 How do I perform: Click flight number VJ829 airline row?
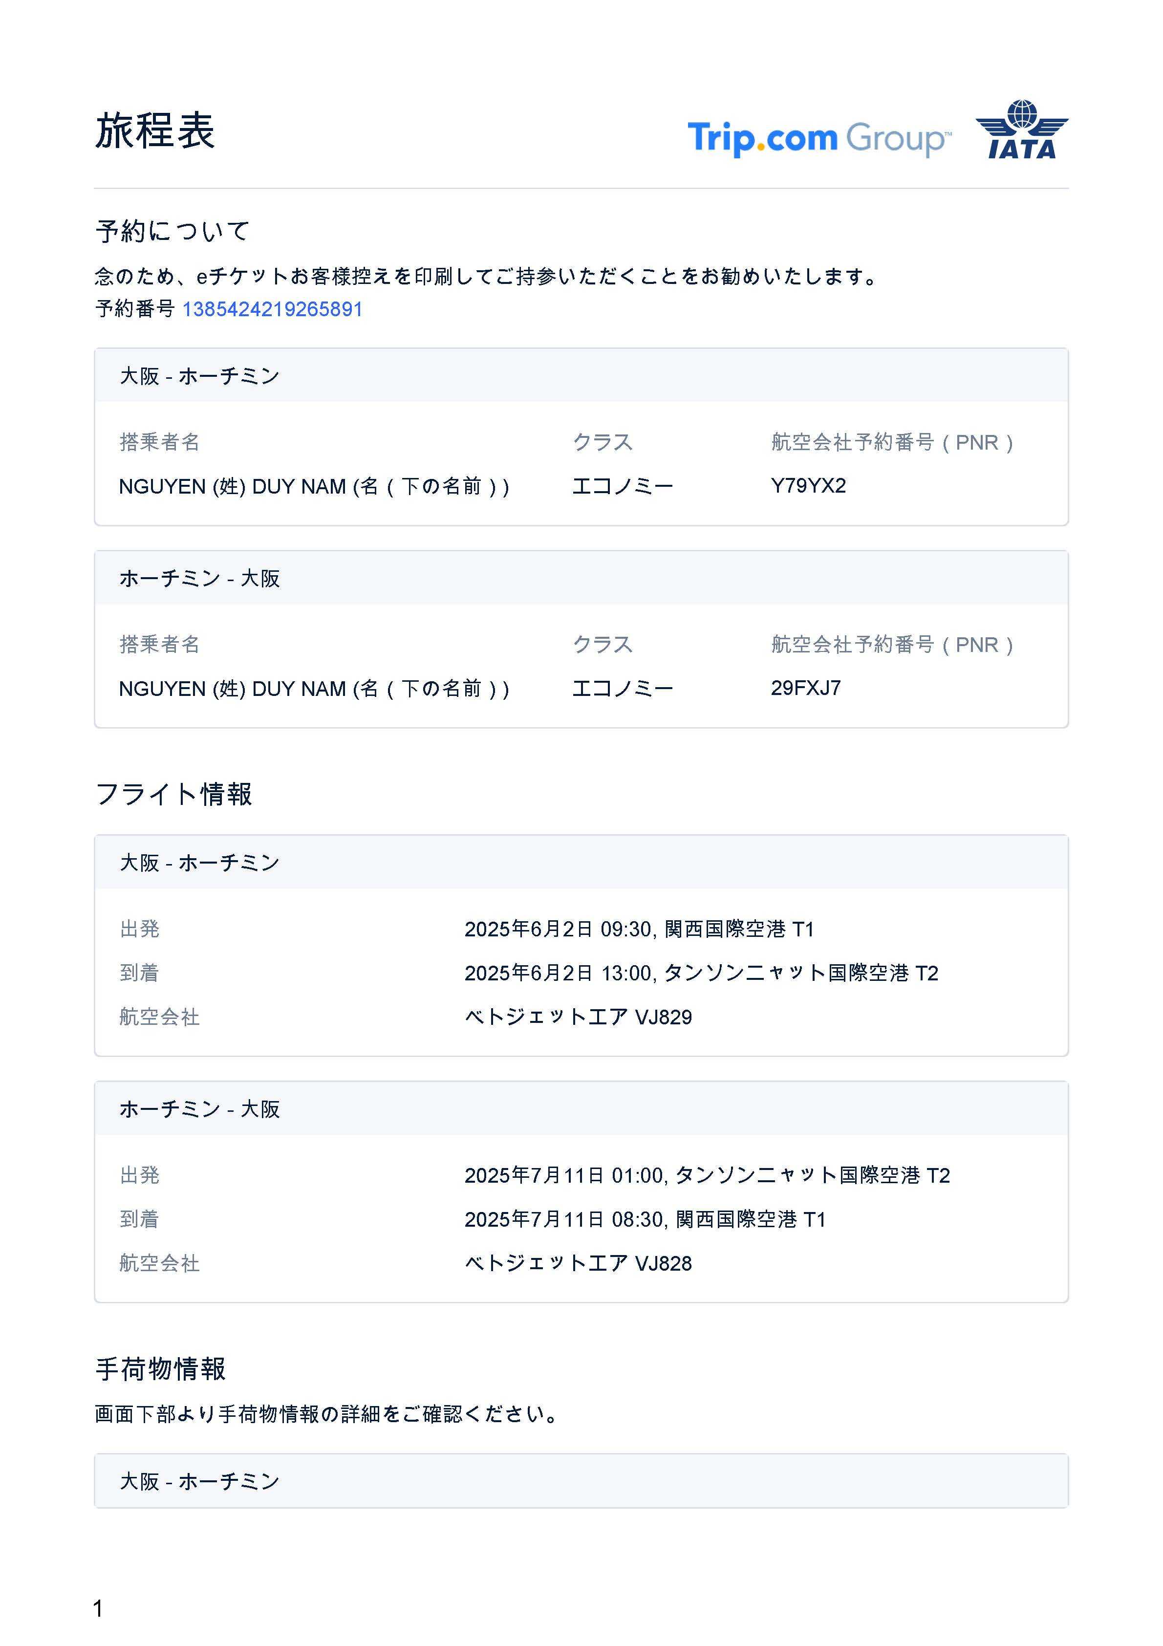pos(578,1018)
